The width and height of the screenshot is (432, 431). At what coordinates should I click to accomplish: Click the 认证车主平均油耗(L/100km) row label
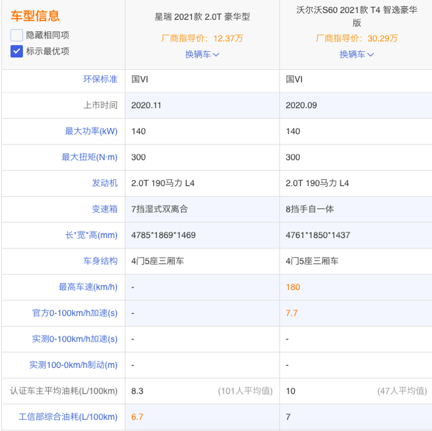point(64,391)
